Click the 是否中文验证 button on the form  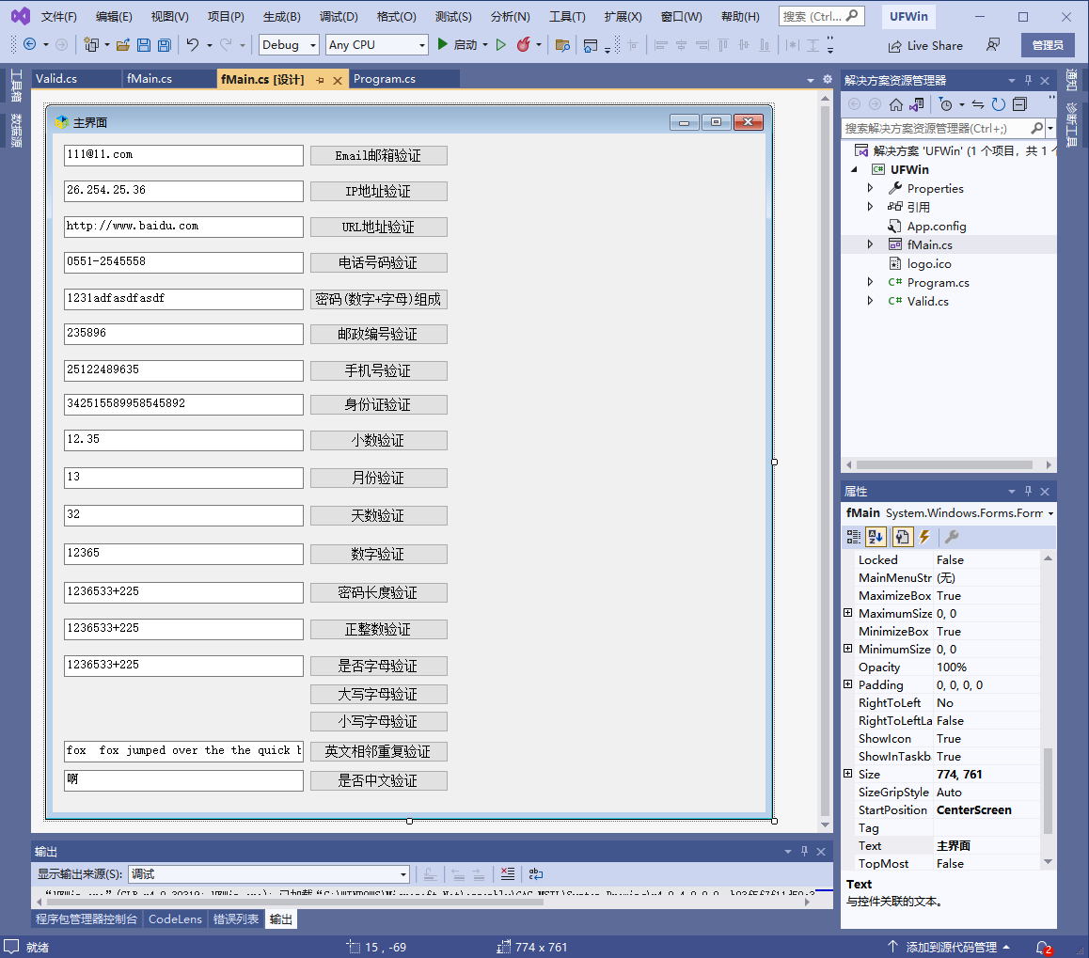(x=378, y=781)
